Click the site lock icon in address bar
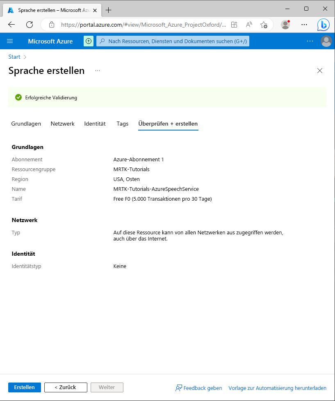335x401 pixels. tap(52, 25)
